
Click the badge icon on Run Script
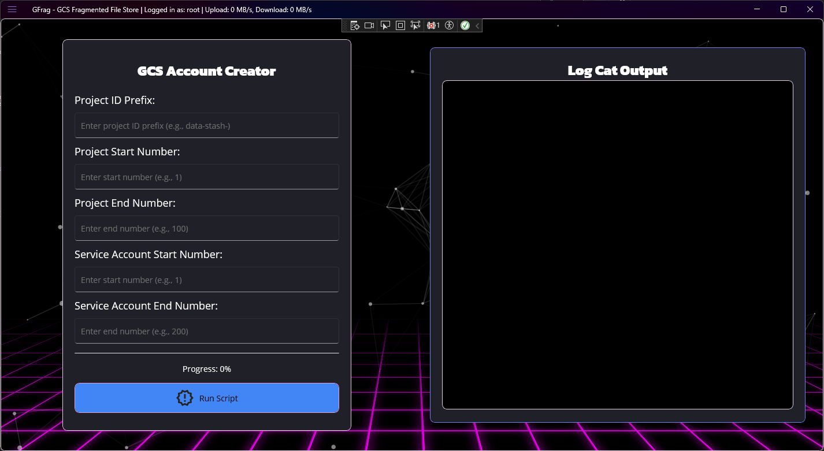184,398
